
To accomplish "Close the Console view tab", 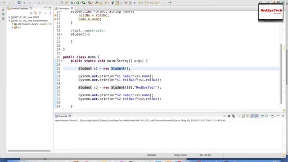I will tap(69, 116).
